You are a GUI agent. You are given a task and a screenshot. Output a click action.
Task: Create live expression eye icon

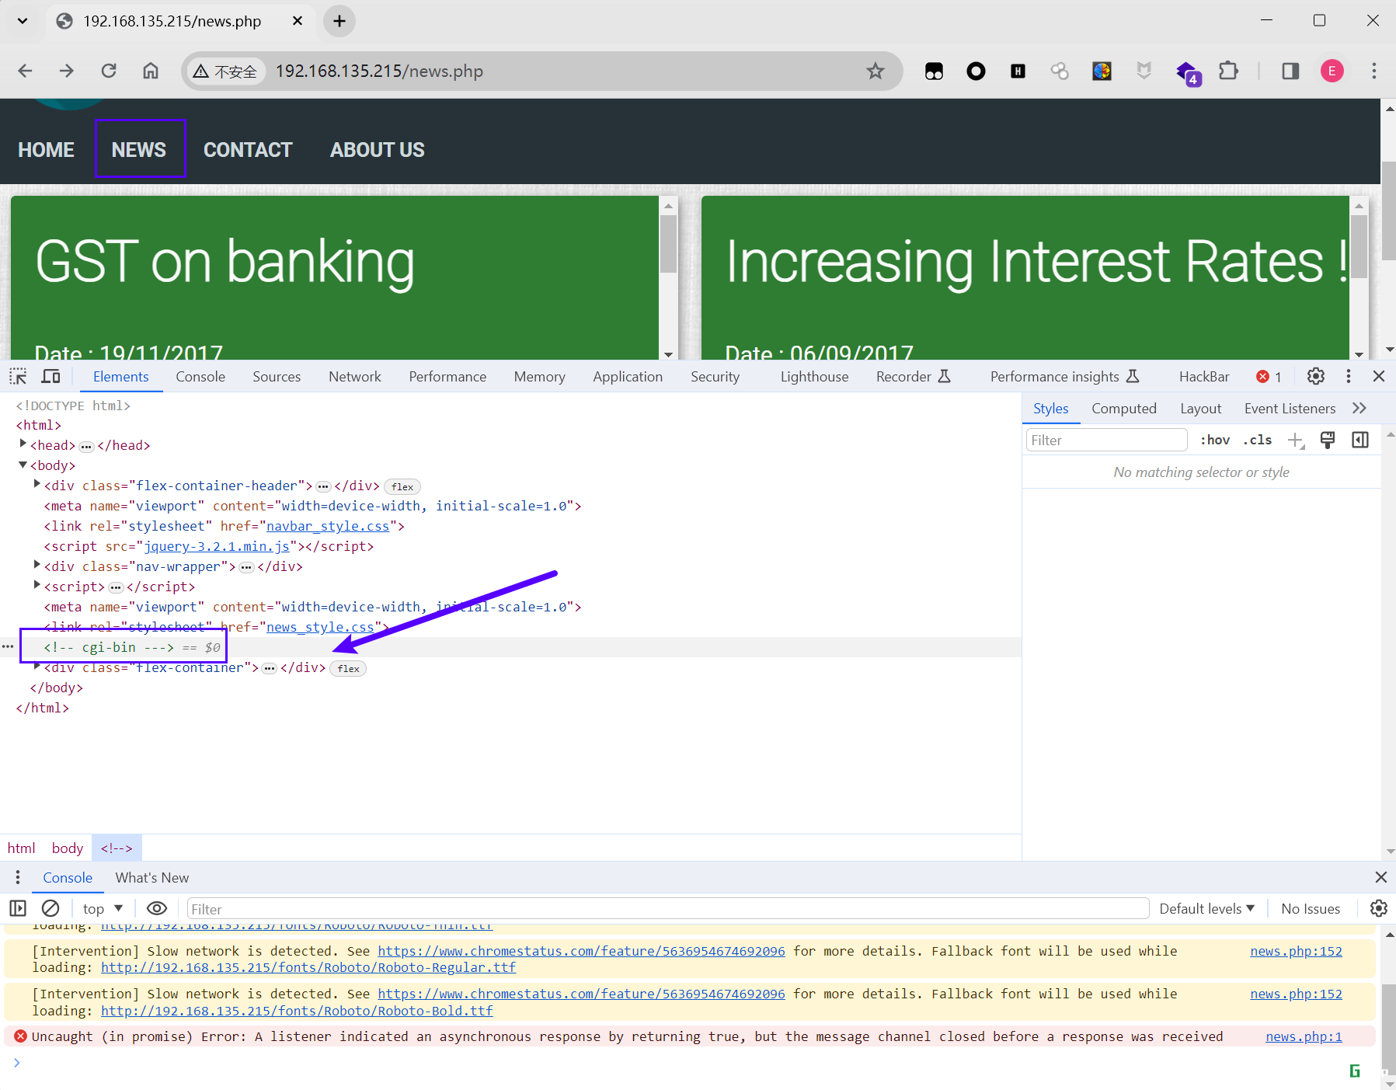point(157,908)
